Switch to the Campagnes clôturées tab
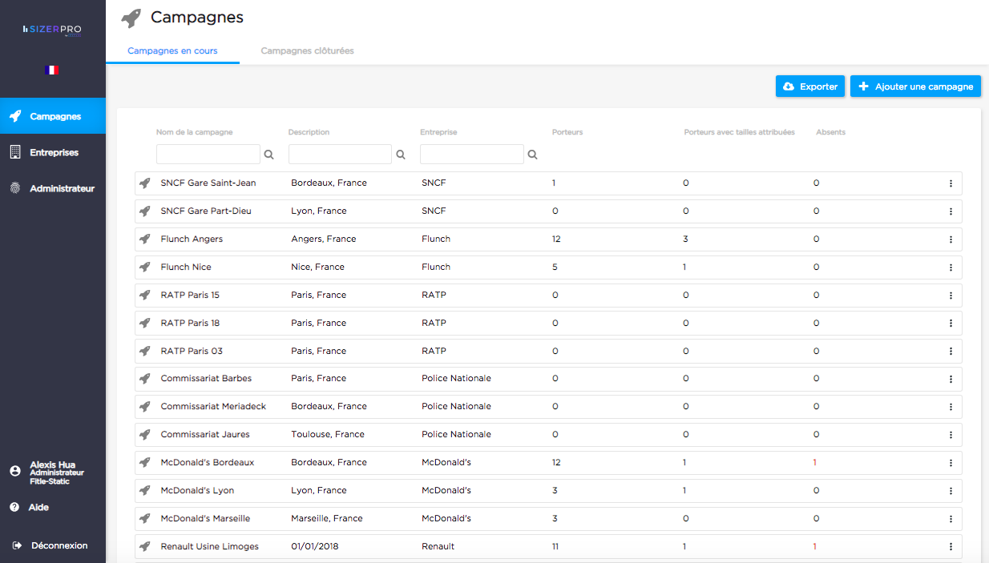Image resolution: width=989 pixels, height=563 pixels. tap(307, 50)
